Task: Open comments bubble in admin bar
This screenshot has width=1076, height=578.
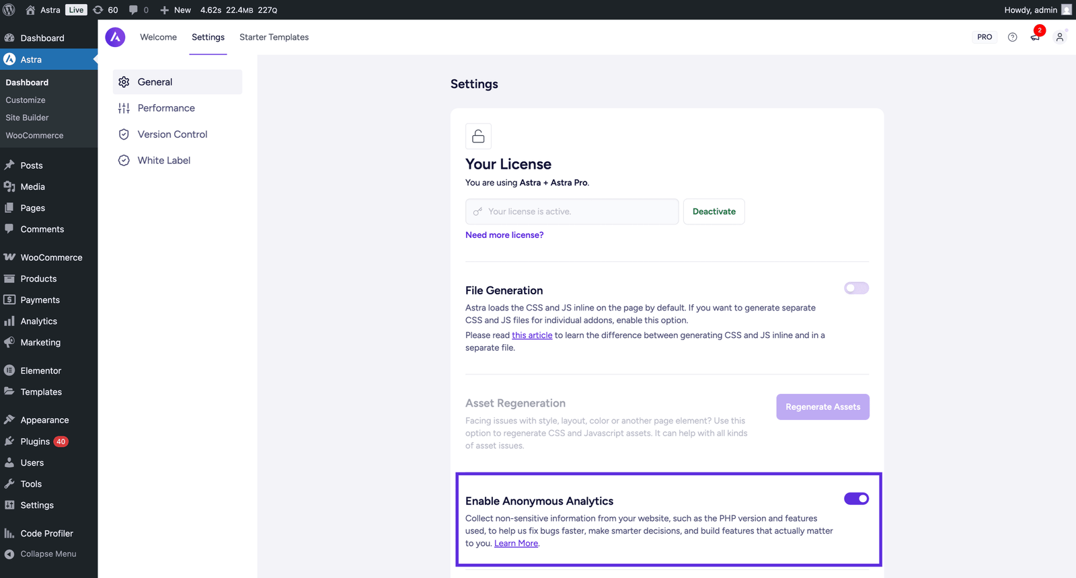Action: [x=139, y=10]
